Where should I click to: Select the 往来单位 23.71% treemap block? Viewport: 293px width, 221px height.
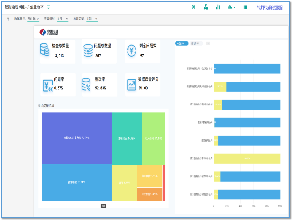click(77, 182)
